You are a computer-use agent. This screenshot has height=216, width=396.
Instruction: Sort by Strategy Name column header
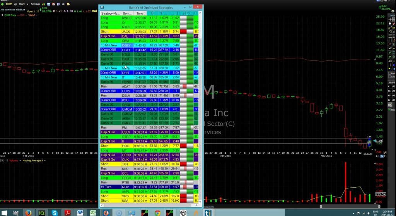coord(110,14)
